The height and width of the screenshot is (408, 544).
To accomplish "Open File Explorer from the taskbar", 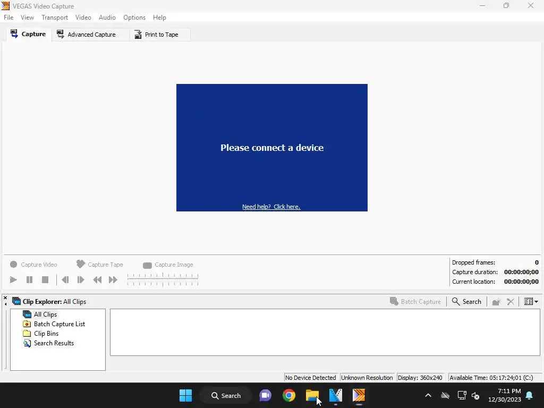I will pyautogui.click(x=312, y=395).
